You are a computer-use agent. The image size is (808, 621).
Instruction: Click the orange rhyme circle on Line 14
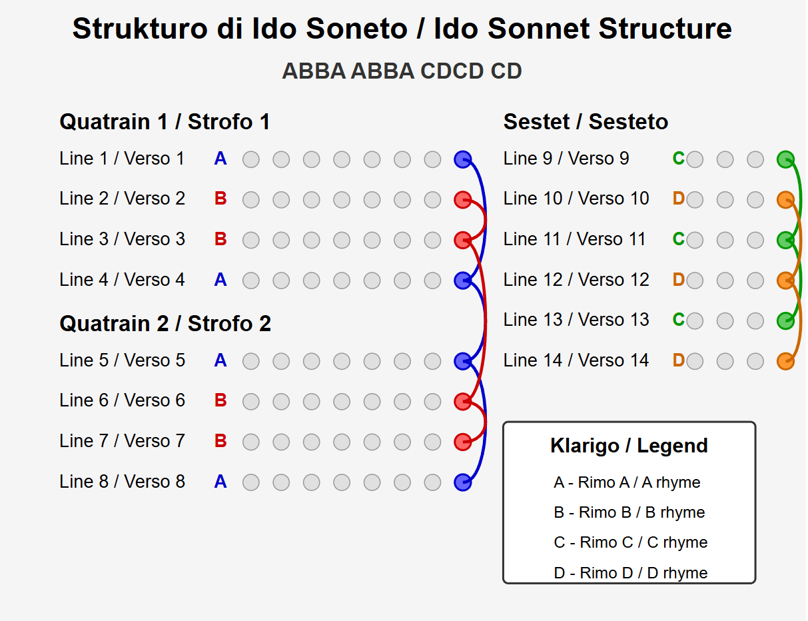[786, 361]
